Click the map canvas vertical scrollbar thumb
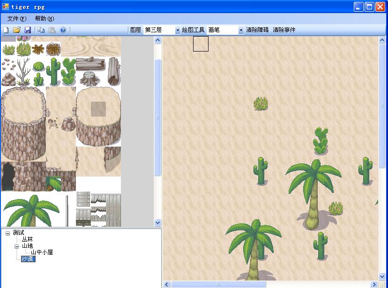388x288 pixels. click(382, 106)
